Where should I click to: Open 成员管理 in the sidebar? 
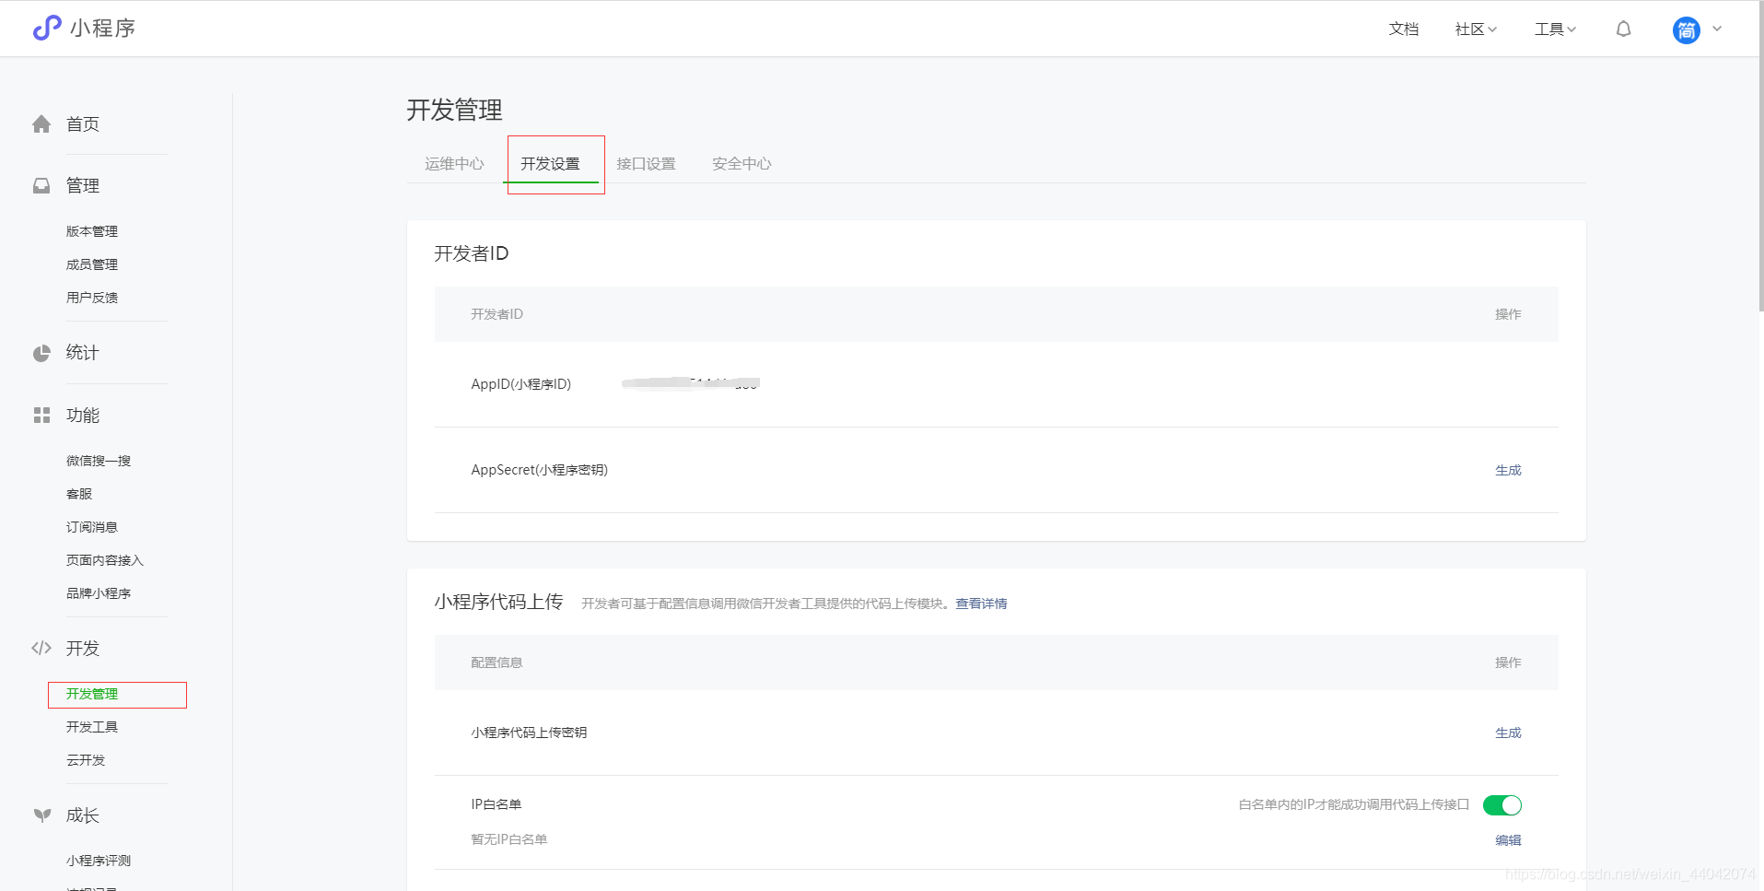pos(92,264)
